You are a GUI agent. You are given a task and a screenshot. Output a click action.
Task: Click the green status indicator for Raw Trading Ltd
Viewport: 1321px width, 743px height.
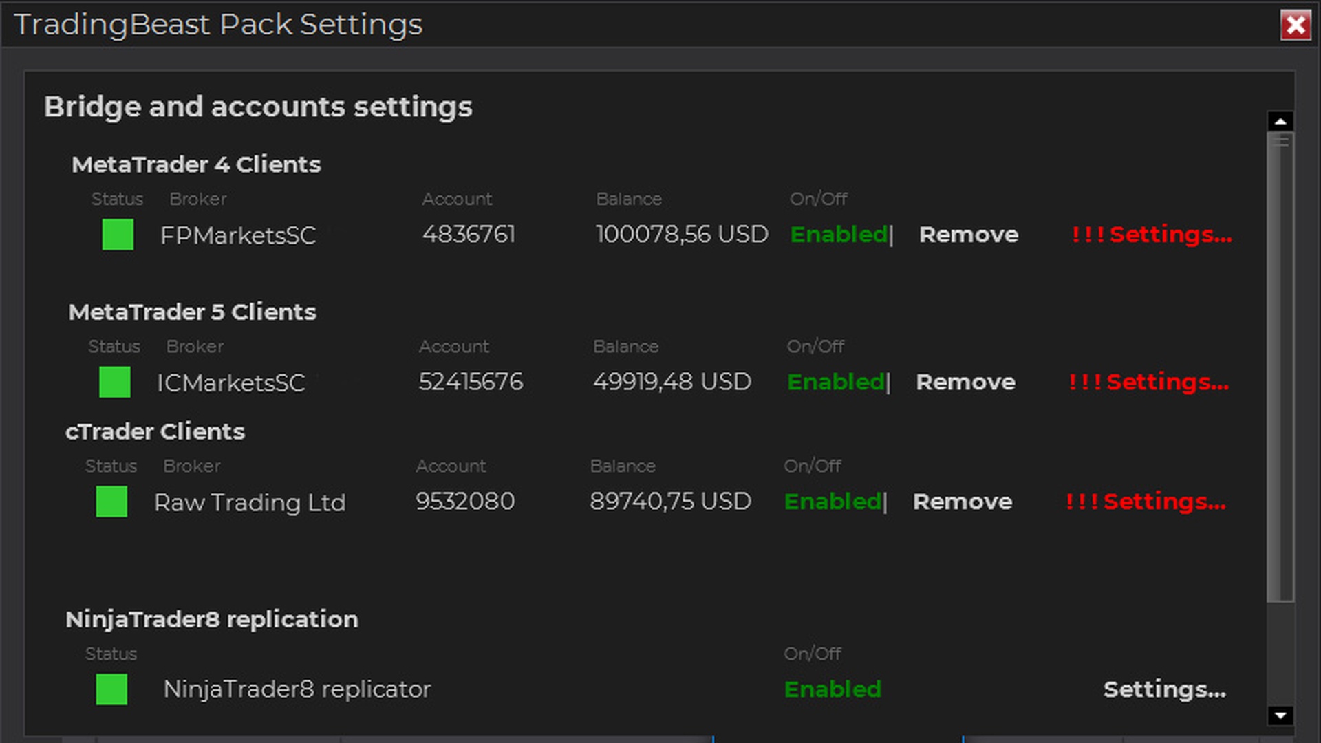click(111, 502)
